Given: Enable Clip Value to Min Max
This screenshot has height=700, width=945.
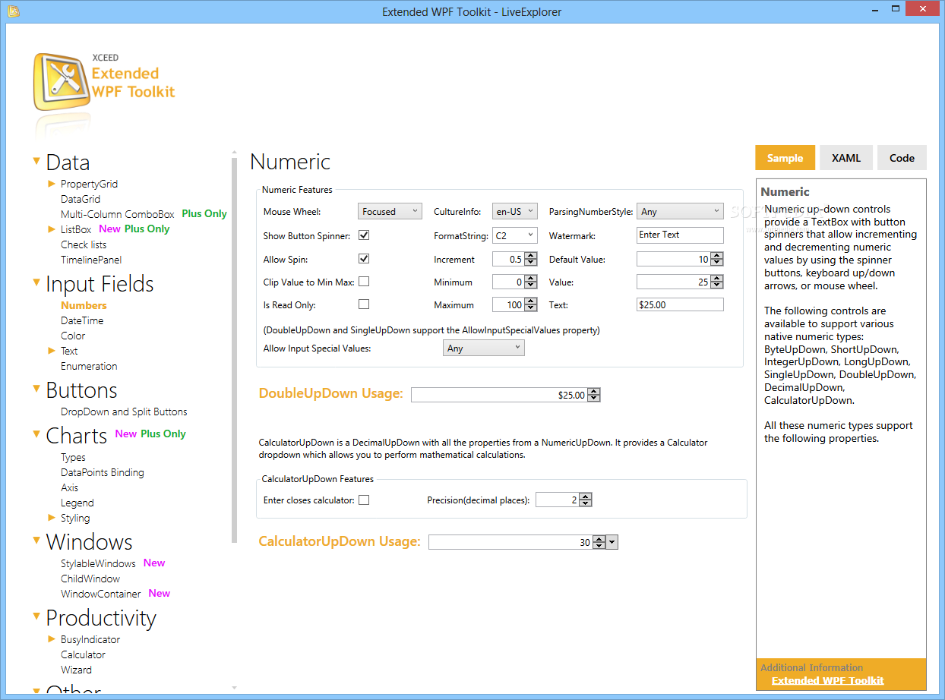Looking at the screenshot, I should (364, 282).
